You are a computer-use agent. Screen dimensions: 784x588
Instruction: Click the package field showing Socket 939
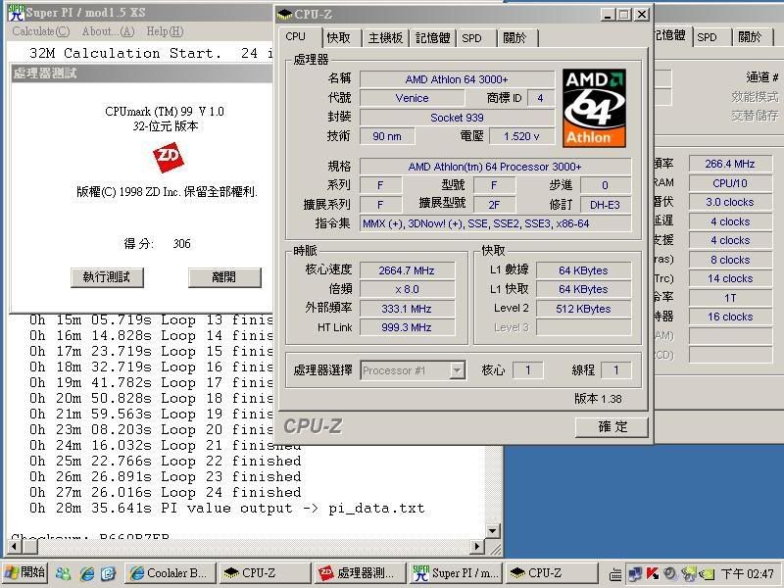pyautogui.click(x=457, y=118)
